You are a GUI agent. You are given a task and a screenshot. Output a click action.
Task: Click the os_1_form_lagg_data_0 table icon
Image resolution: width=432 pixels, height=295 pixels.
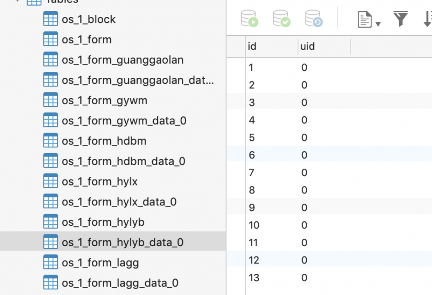coord(51,282)
